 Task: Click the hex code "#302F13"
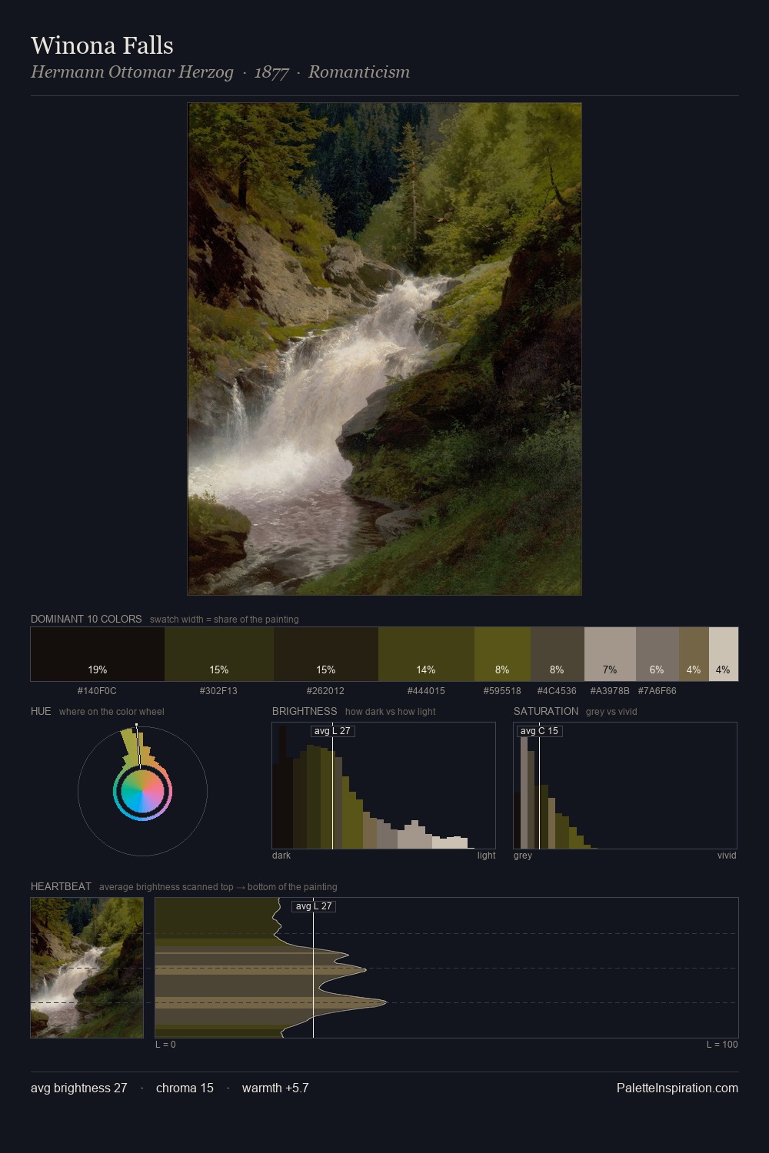pyautogui.click(x=219, y=691)
